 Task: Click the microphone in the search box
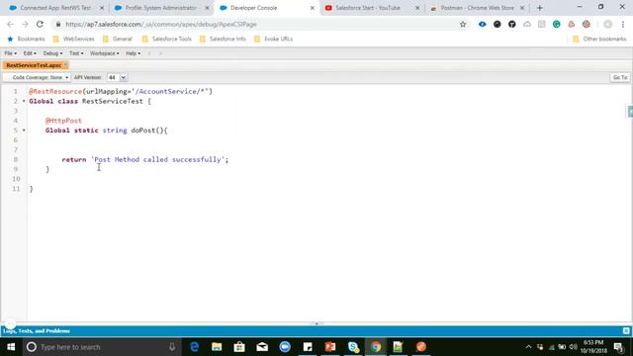(172, 347)
